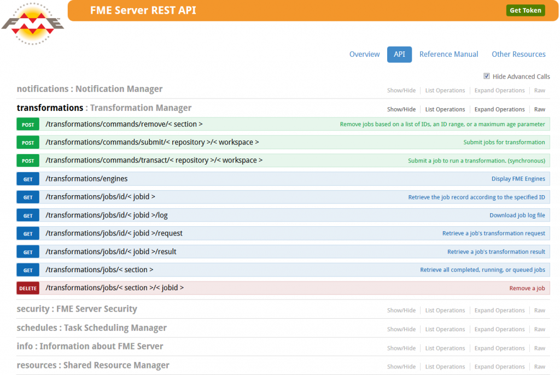Viewport: 560px width, 375px height.
Task: Click List Operations for security
Action: pyautogui.click(x=445, y=310)
